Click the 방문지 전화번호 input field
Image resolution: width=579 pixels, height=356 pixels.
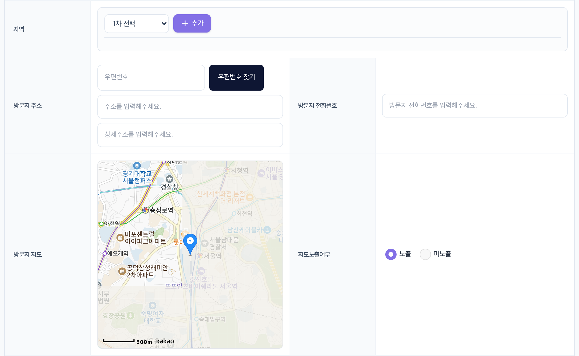pos(475,106)
